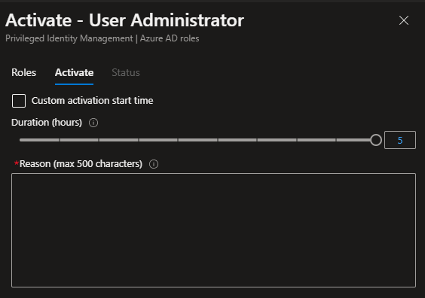This screenshot has width=425, height=298.
Task: Click the Duration slider's round handle
Action: pos(376,140)
